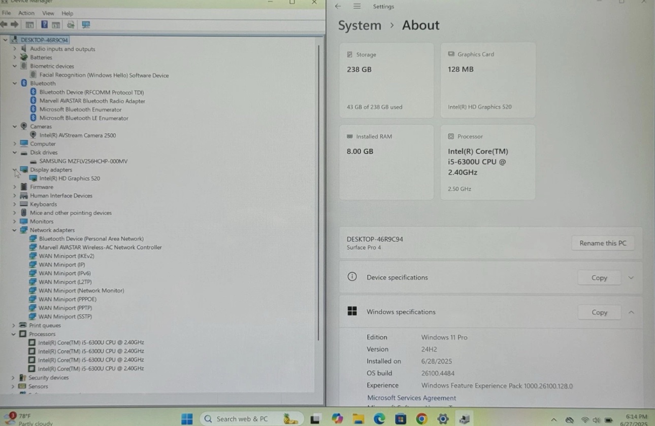This screenshot has height=426, width=655.
Task: Click the blue Help question-mark toolbar icon
Action: 44,24
